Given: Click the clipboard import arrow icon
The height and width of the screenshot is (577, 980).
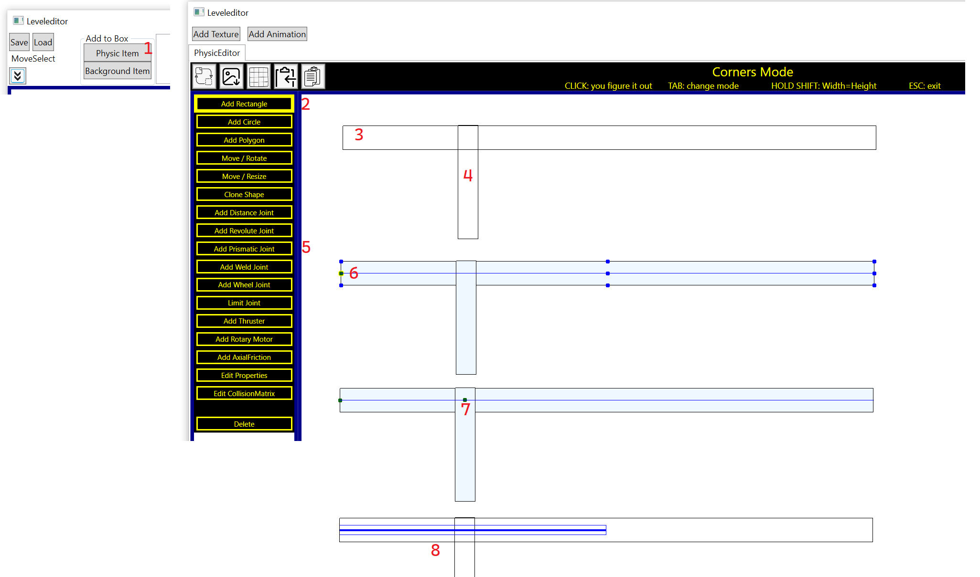Looking at the screenshot, I should [286, 76].
